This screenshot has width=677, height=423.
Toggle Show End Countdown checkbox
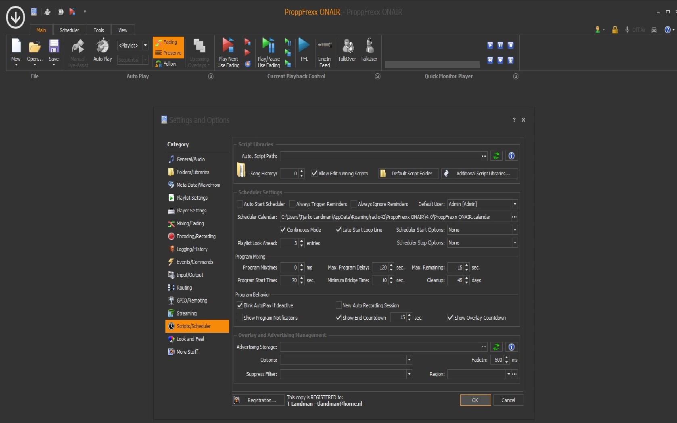pos(338,318)
